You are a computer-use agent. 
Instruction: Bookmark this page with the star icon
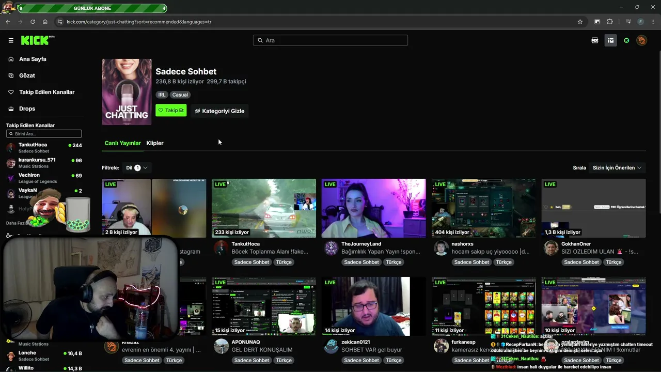(580, 22)
